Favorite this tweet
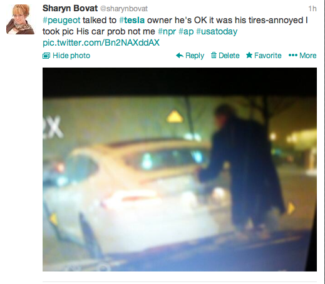The height and width of the screenshot is (284, 325). 264,56
